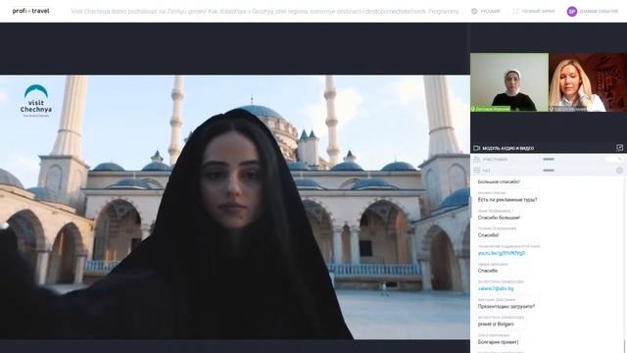The image size is (627, 353).
Task: Open the abv.bg email link in chat
Action: tap(496, 288)
